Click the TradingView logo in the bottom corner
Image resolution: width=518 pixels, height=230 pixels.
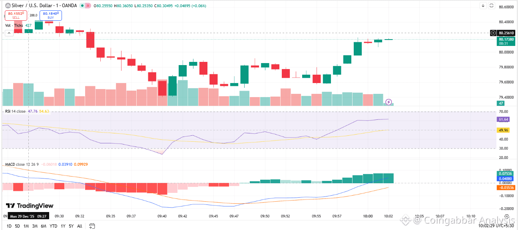click(x=28, y=206)
